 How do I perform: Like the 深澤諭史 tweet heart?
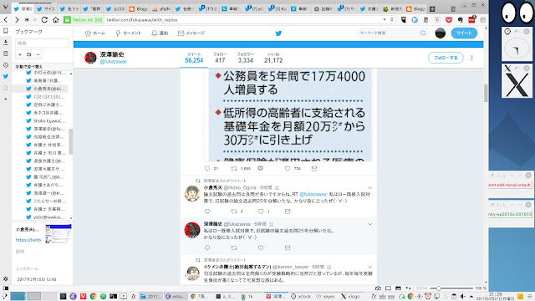click(x=261, y=247)
